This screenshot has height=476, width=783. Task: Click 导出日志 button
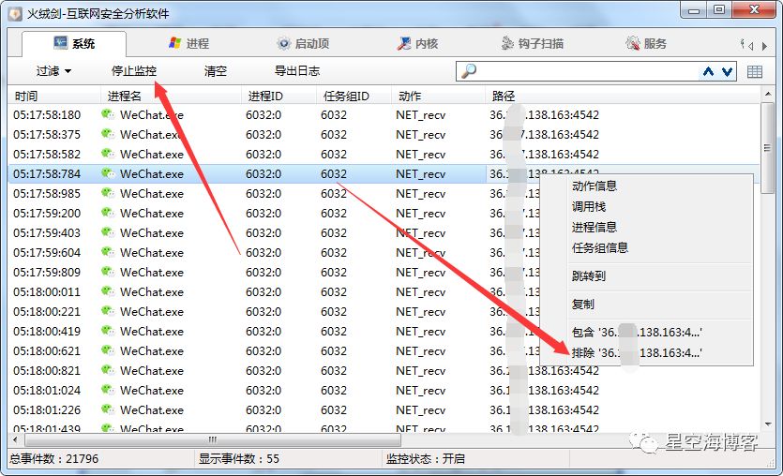tap(297, 71)
